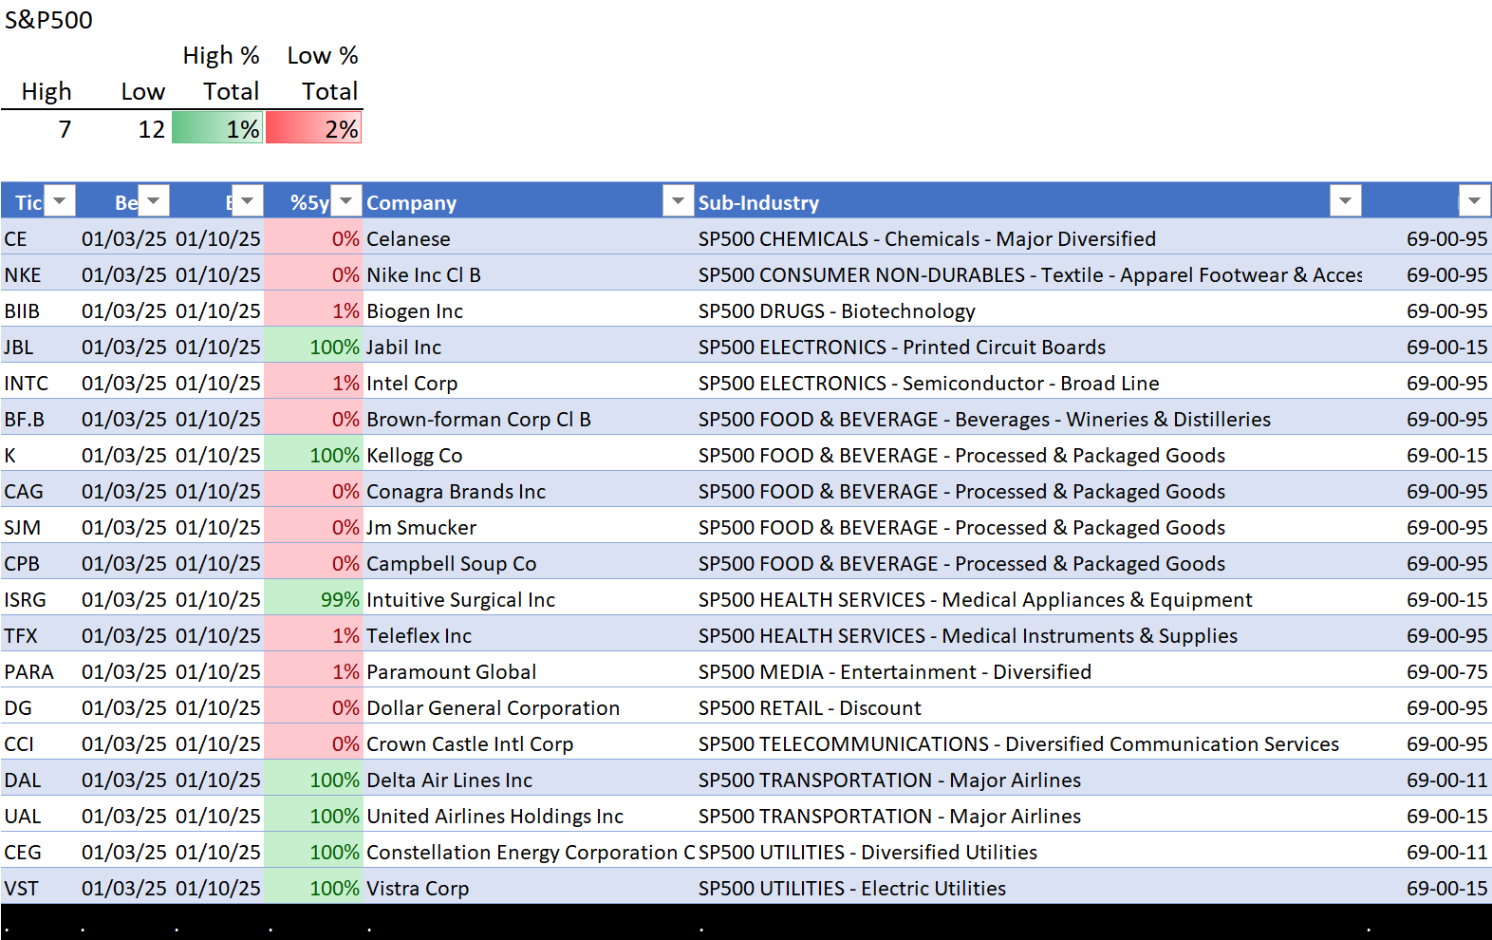The image size is (1492, 940).
Task: Select the green High % Total 1% cell
Action: click(217, 129)
